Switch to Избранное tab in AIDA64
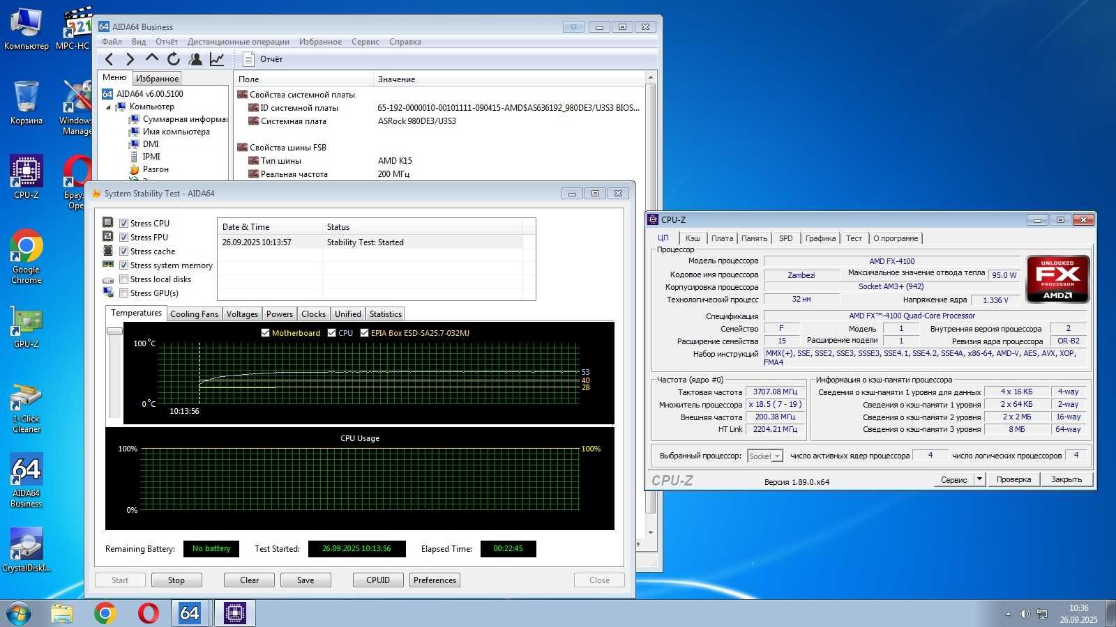This screenshot has width=1116, height=627. pyautogui.click(x=157, y=79)
